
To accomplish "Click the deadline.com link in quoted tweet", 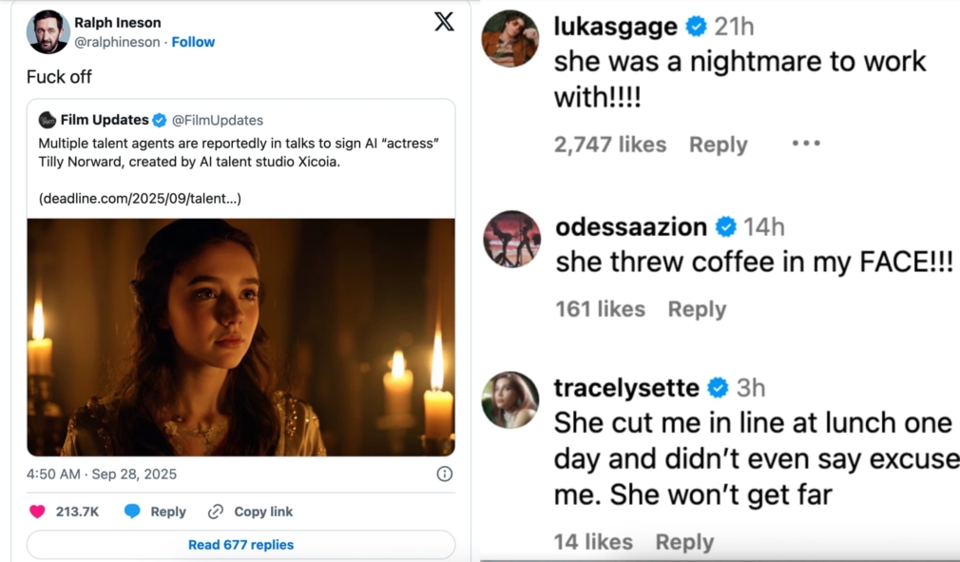I will coord(140,199).
